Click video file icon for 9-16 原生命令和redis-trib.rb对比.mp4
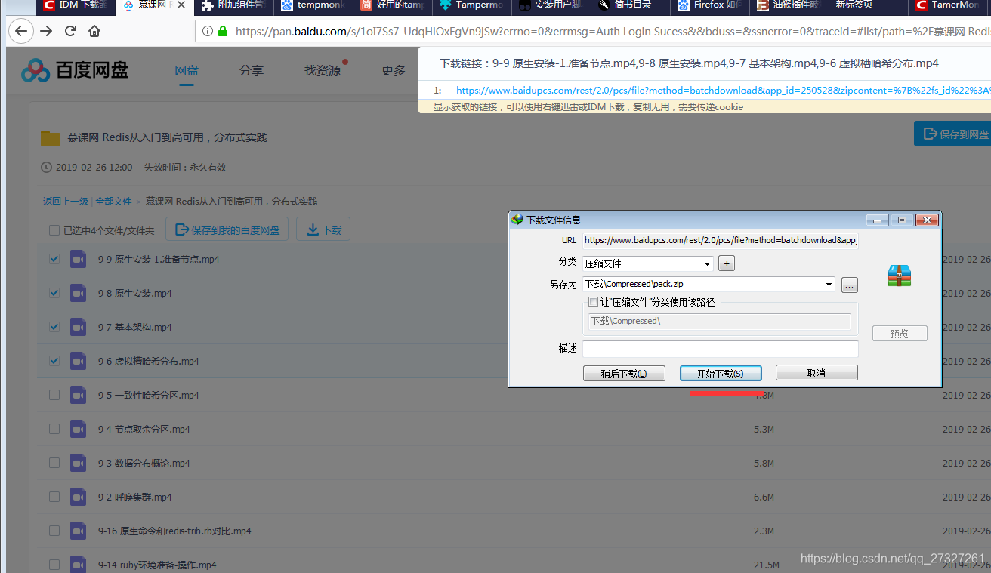The image size is (991, 573). tap(79, 531)
